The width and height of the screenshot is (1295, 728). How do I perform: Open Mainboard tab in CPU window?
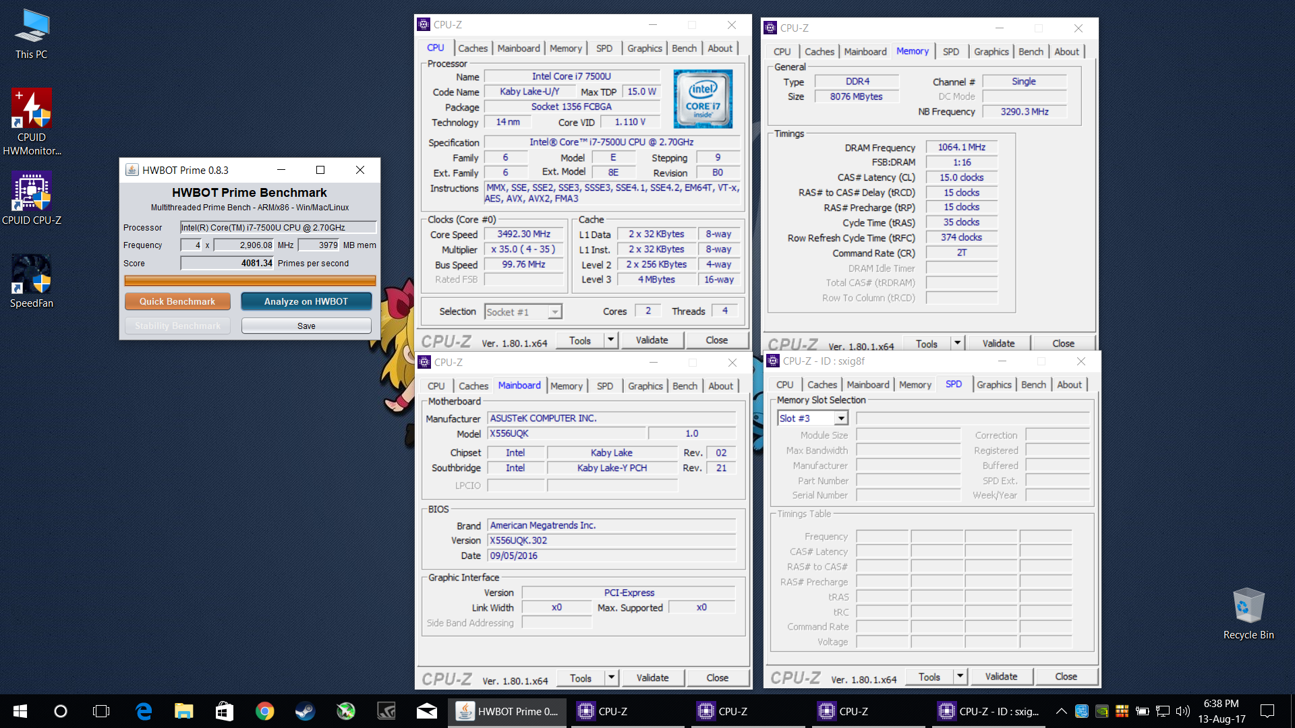click(x=519, y=49)
